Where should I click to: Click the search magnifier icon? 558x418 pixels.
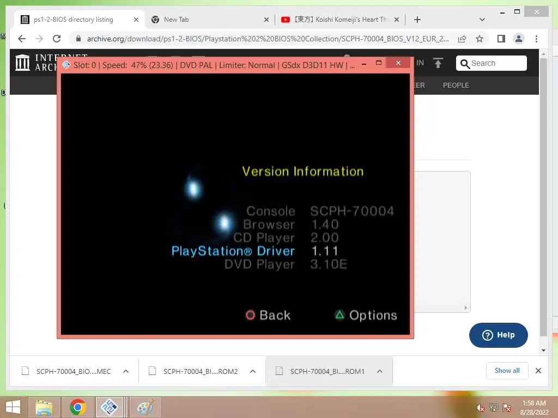465,64
